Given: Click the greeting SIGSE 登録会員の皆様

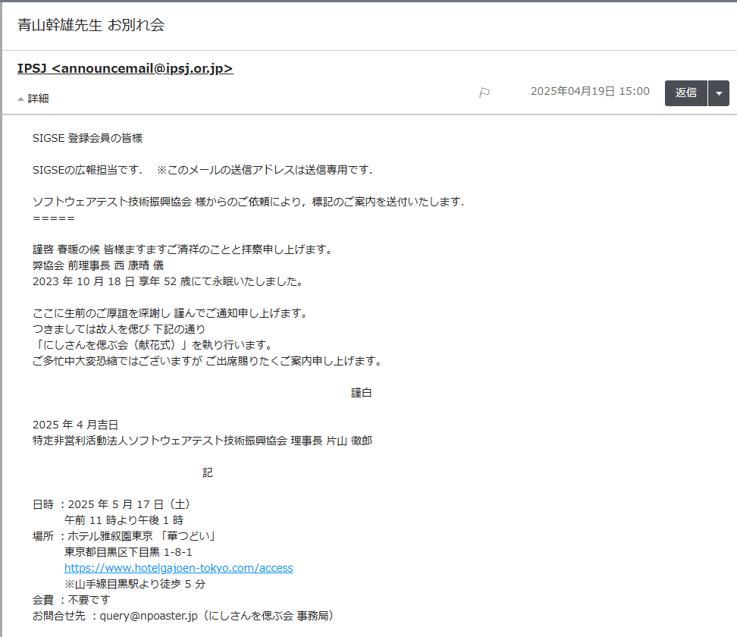Looking at the screenshot, I should [87, 138].
